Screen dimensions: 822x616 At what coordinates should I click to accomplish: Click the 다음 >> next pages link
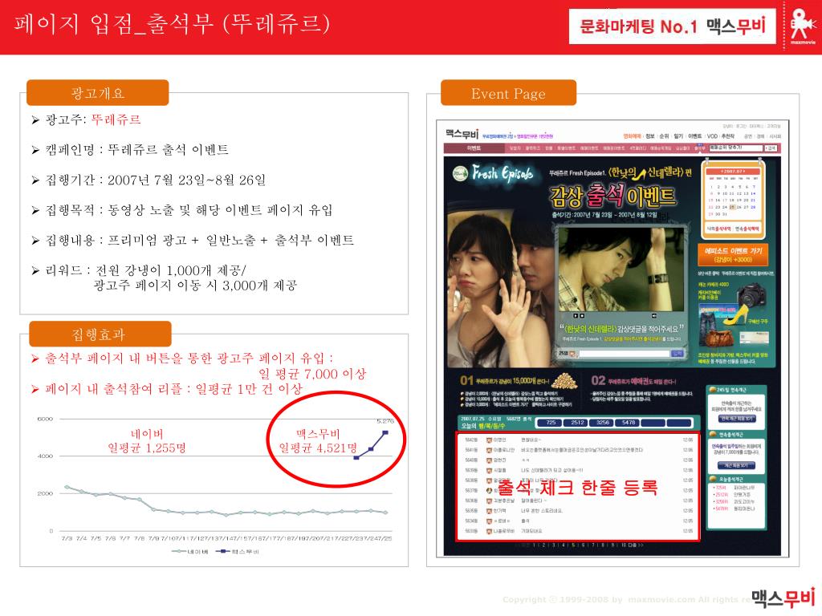click(x=637, y=545)
